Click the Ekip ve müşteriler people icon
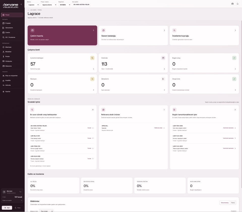Screen dimensions: 242x212 click(x=3, y=76)
